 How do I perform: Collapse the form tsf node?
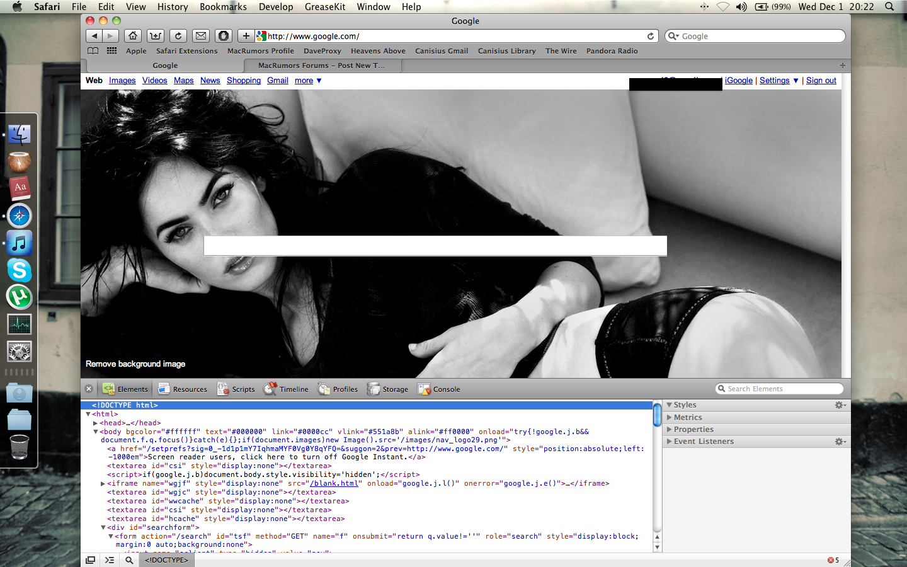[x=111, y=536]
